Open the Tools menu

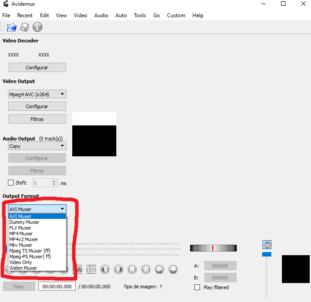(140, 15)
